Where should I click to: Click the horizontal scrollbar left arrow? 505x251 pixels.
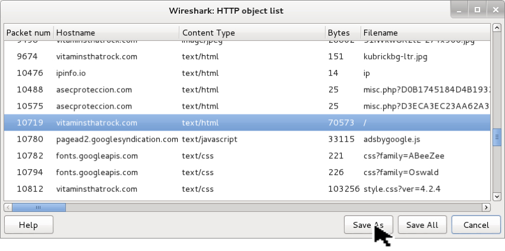click(8, 208)
